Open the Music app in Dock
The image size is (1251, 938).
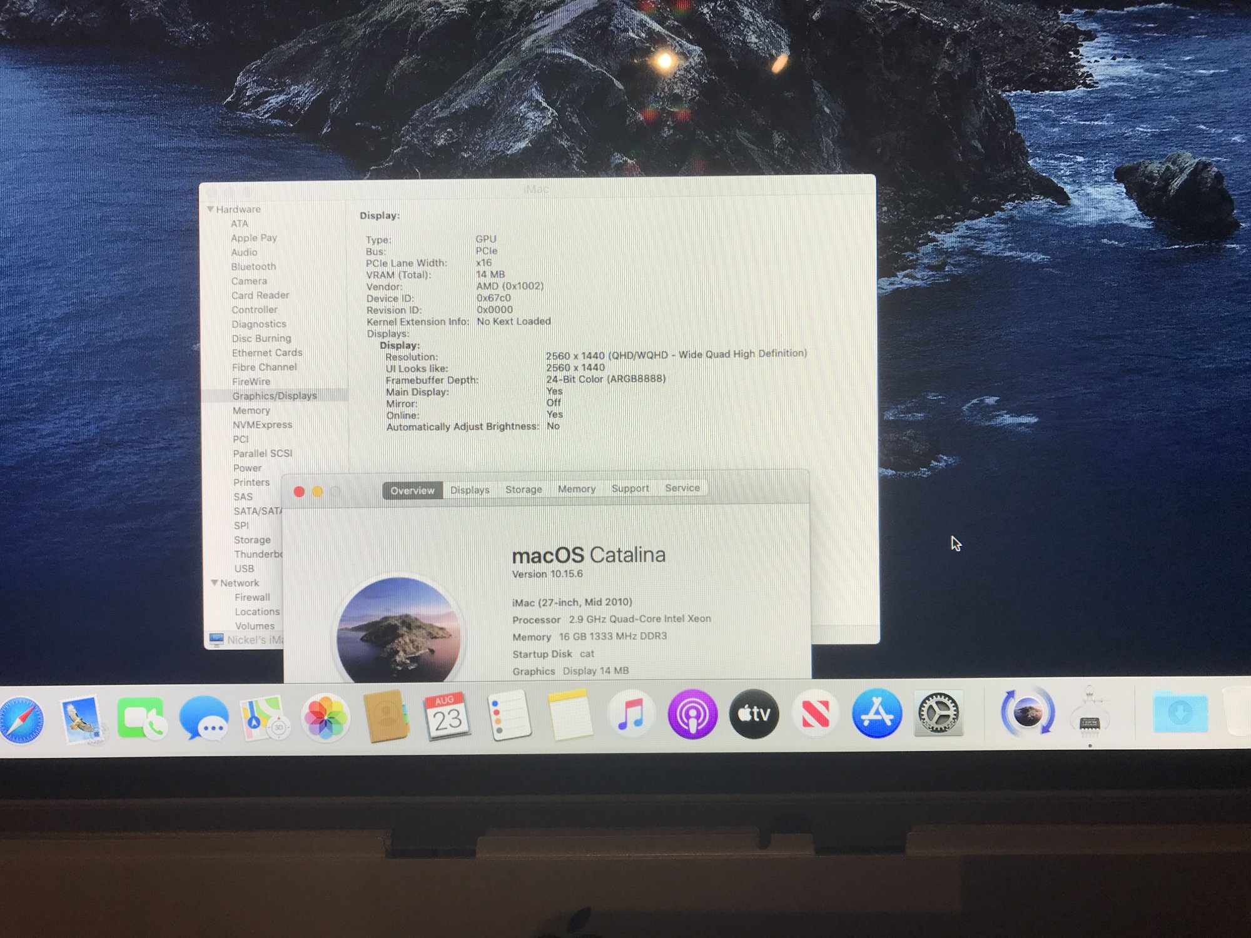pyautogui.click(x=631, y=714)
